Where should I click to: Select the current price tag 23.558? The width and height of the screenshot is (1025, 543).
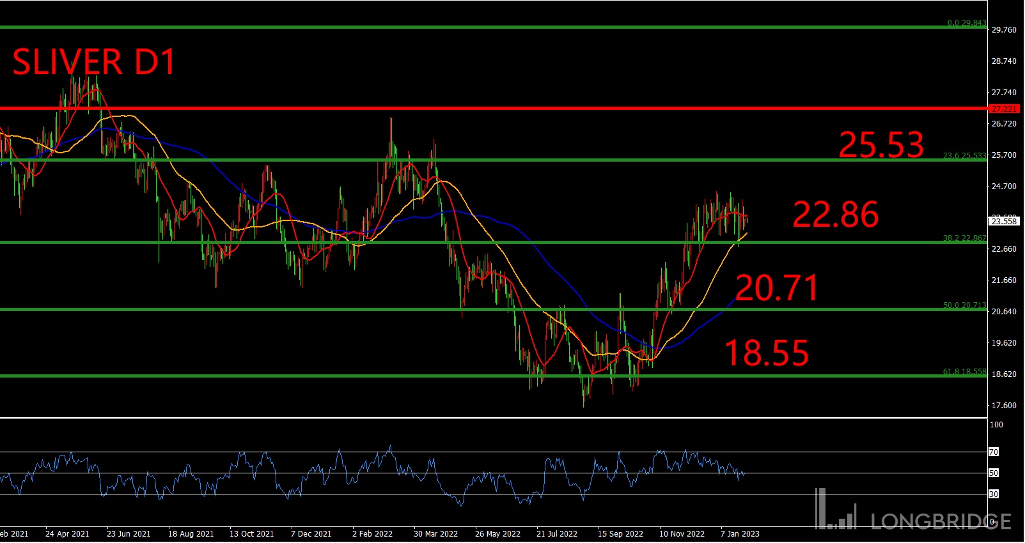(x=1004, y=222)
